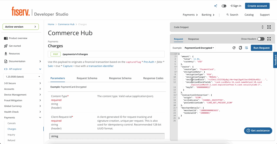Enable the Show Headers toggle
The image size is (277, 144).
[x=261, y=39]
